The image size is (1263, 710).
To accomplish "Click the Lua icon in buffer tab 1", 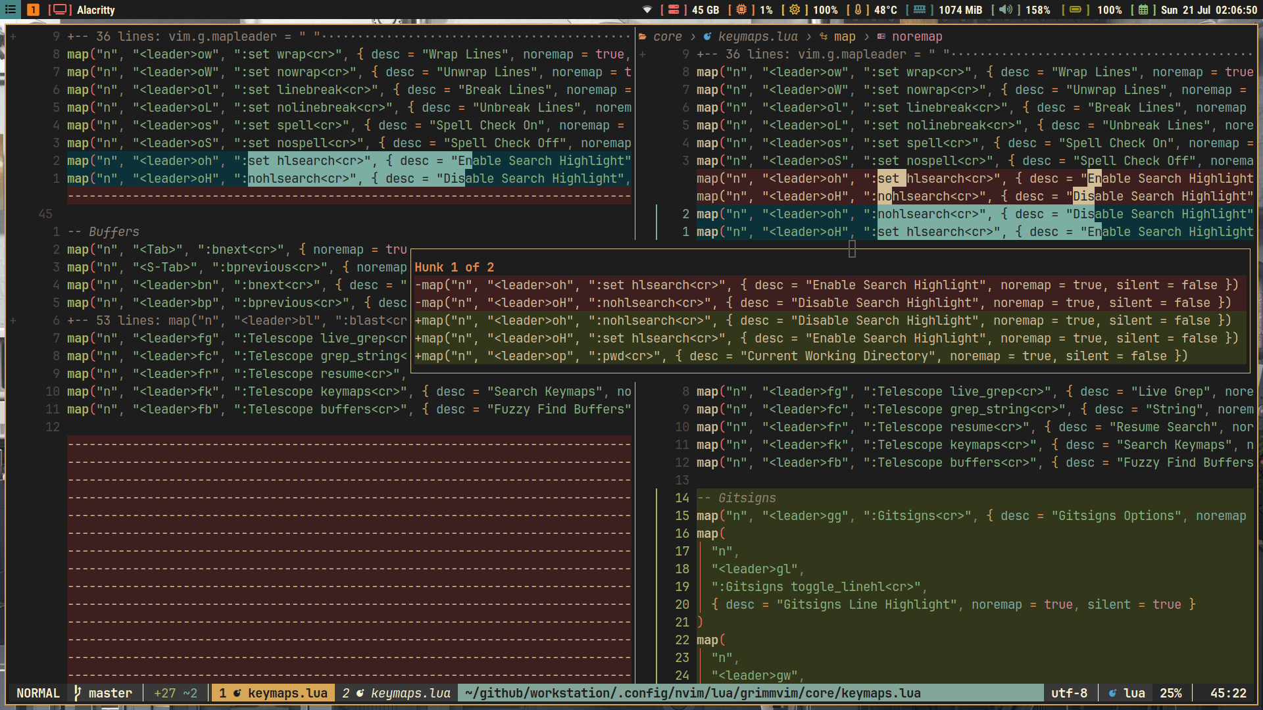I will click(237, 693).
